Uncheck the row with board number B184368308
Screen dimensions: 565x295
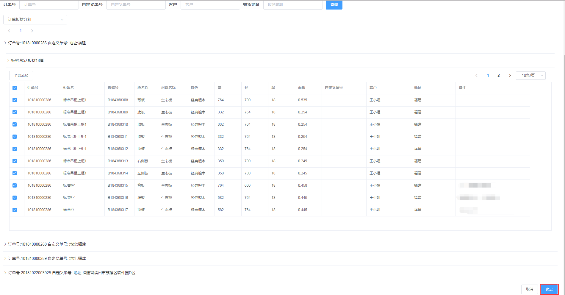click(x=15, y=100)
